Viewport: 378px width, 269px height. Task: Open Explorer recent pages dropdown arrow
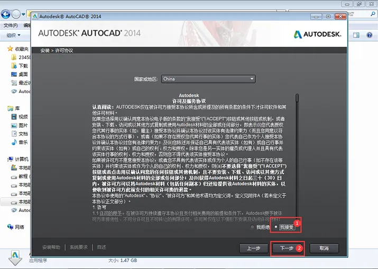(x=23, y=14)
